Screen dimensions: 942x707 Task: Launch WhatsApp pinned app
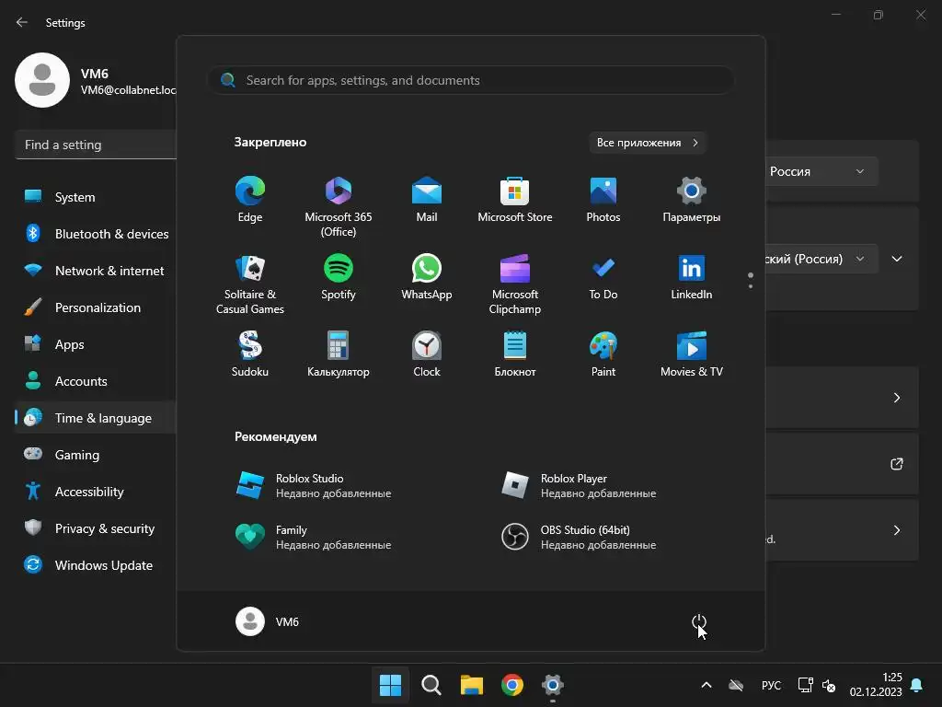tap(427, 278)
